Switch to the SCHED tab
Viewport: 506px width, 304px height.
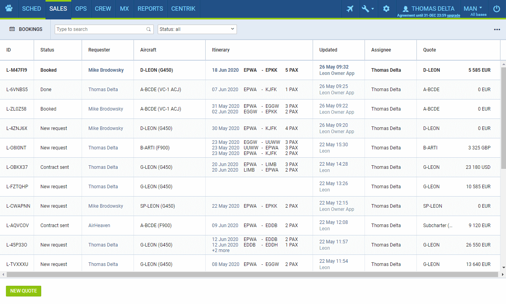31,9
